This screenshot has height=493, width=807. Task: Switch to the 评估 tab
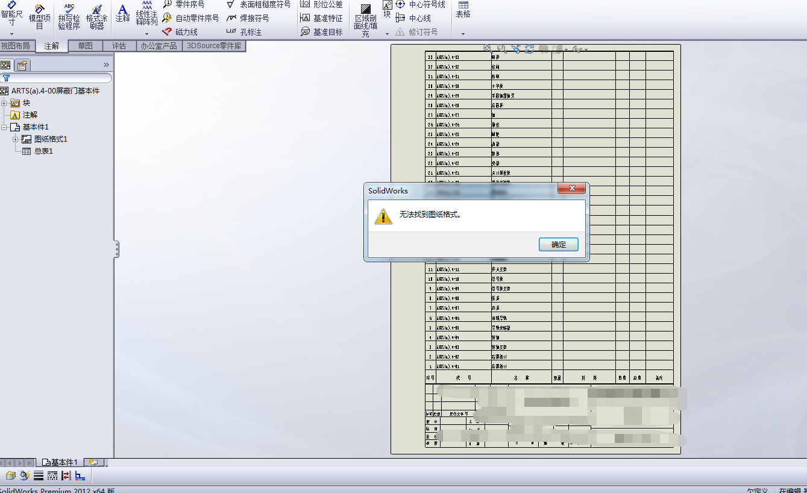(119, 46)
